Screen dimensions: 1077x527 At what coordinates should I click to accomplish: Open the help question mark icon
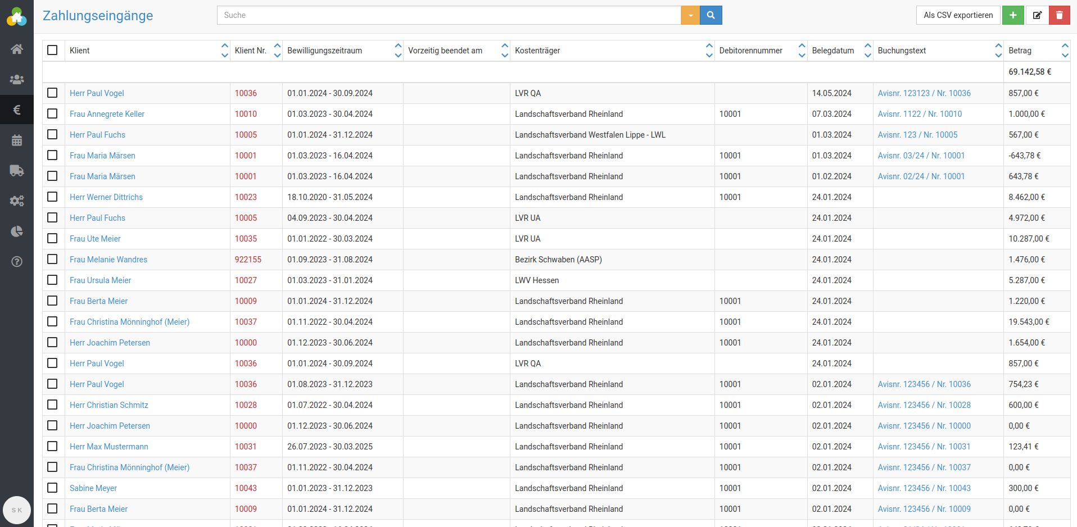[x=17, y=262]
